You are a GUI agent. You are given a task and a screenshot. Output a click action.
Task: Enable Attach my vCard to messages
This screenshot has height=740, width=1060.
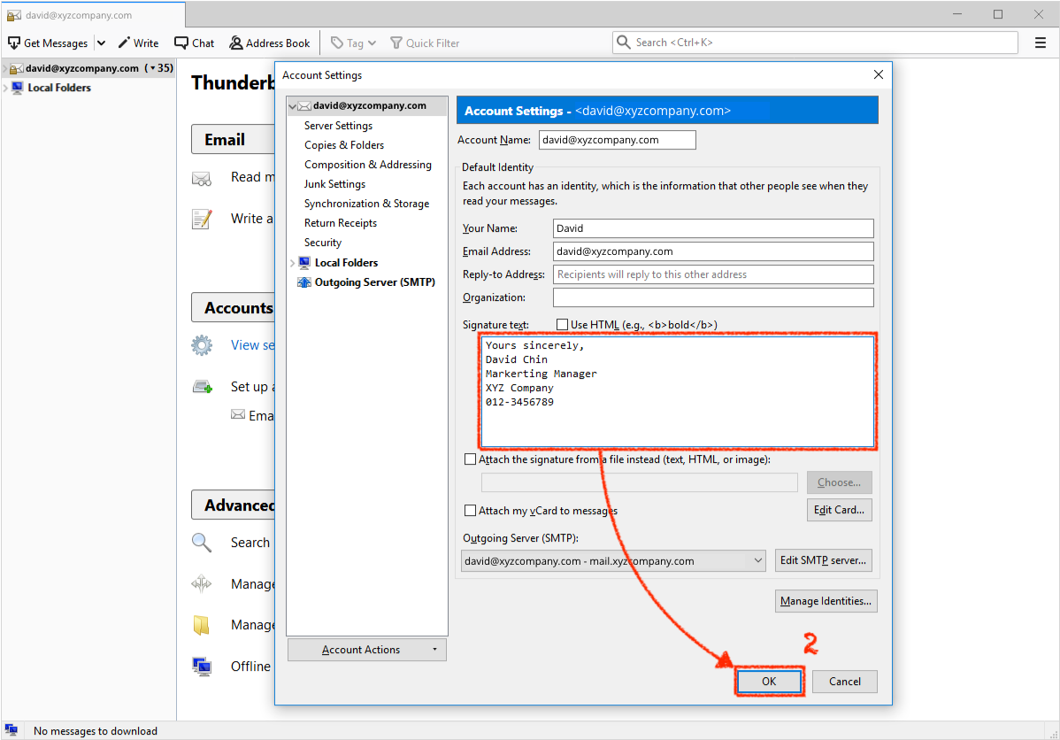point(470,511)
